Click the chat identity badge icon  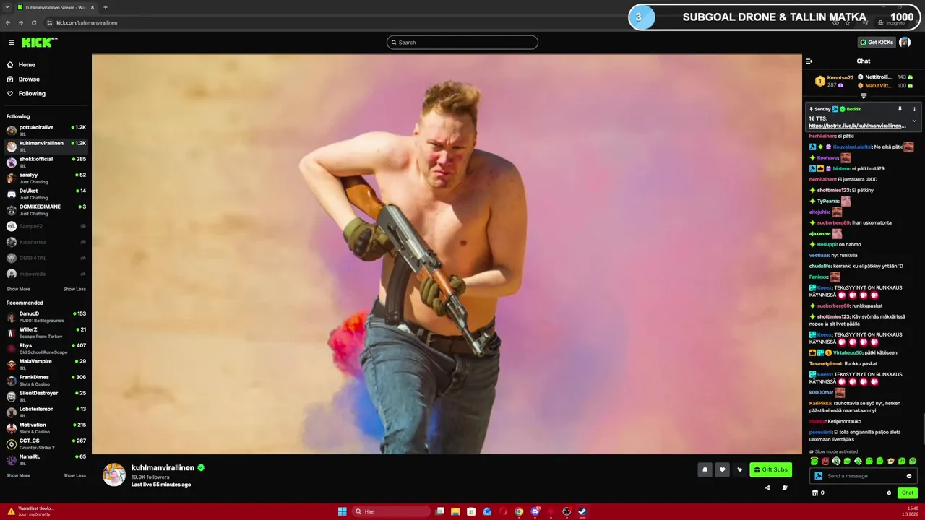818,476
